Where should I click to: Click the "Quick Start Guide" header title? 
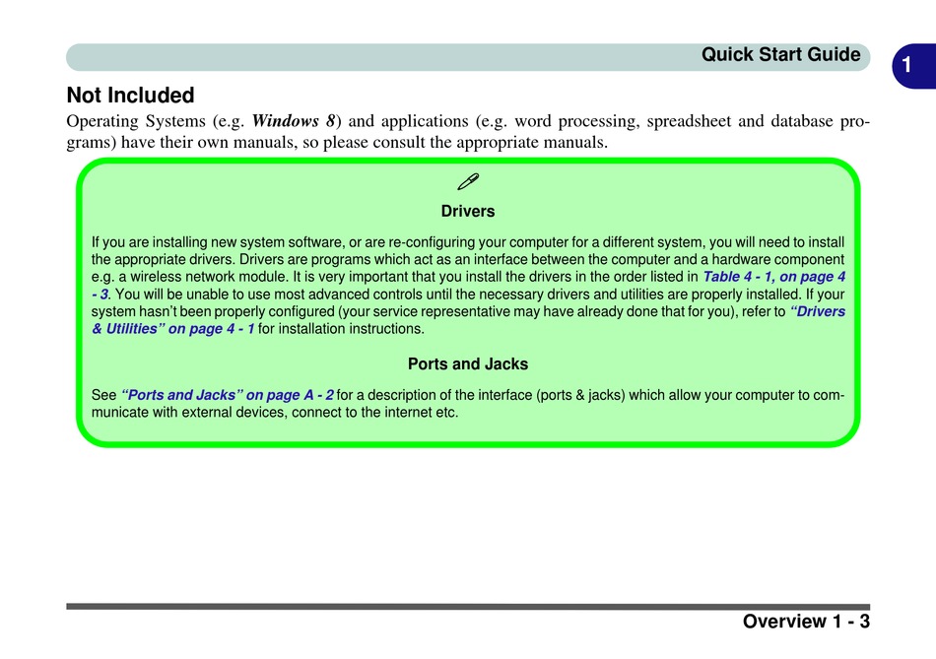click(x=780, y=55)
